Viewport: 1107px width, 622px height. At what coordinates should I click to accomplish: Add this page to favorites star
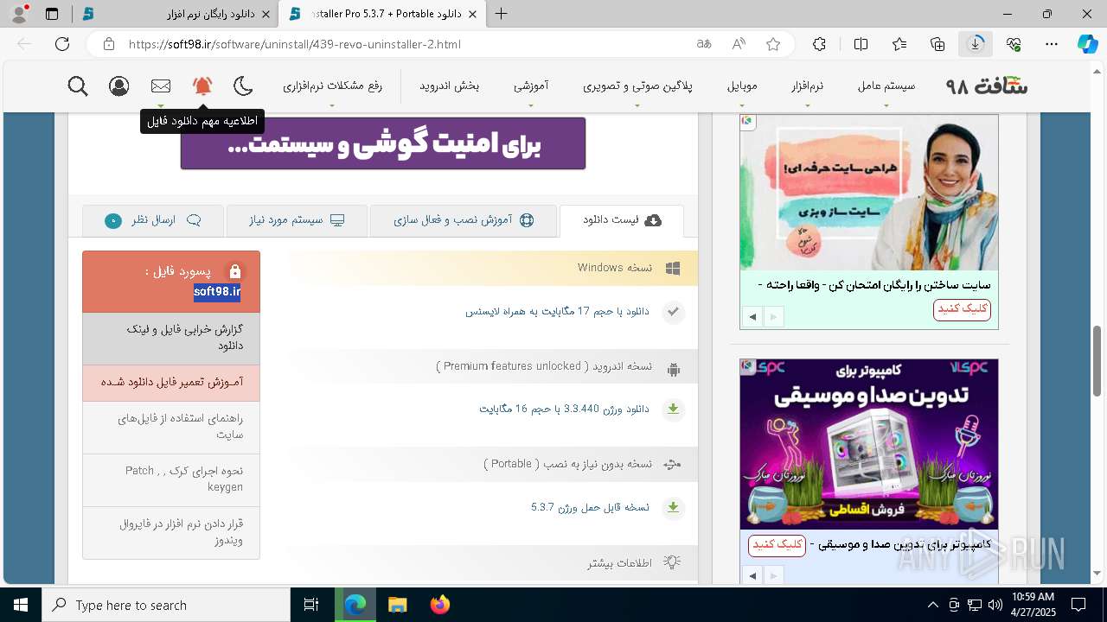click(773, 44)
